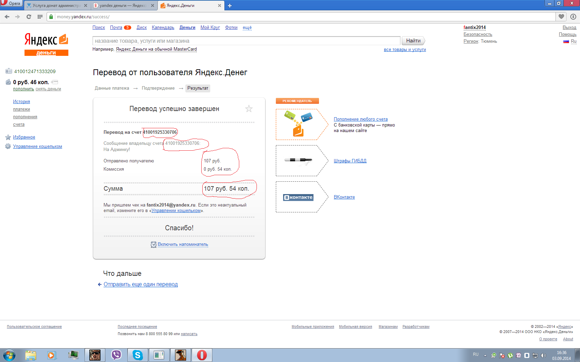Open Windows Explorer from taskbar
Screen dimensions: 580x362
coord(31,355)
